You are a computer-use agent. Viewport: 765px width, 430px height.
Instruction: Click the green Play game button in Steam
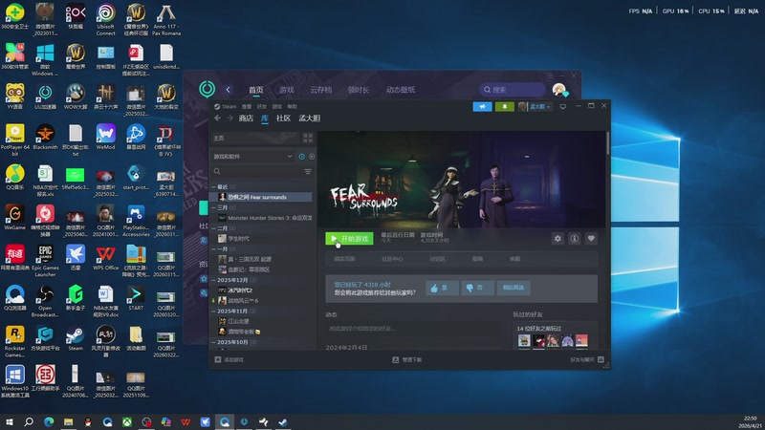[349, 238]
